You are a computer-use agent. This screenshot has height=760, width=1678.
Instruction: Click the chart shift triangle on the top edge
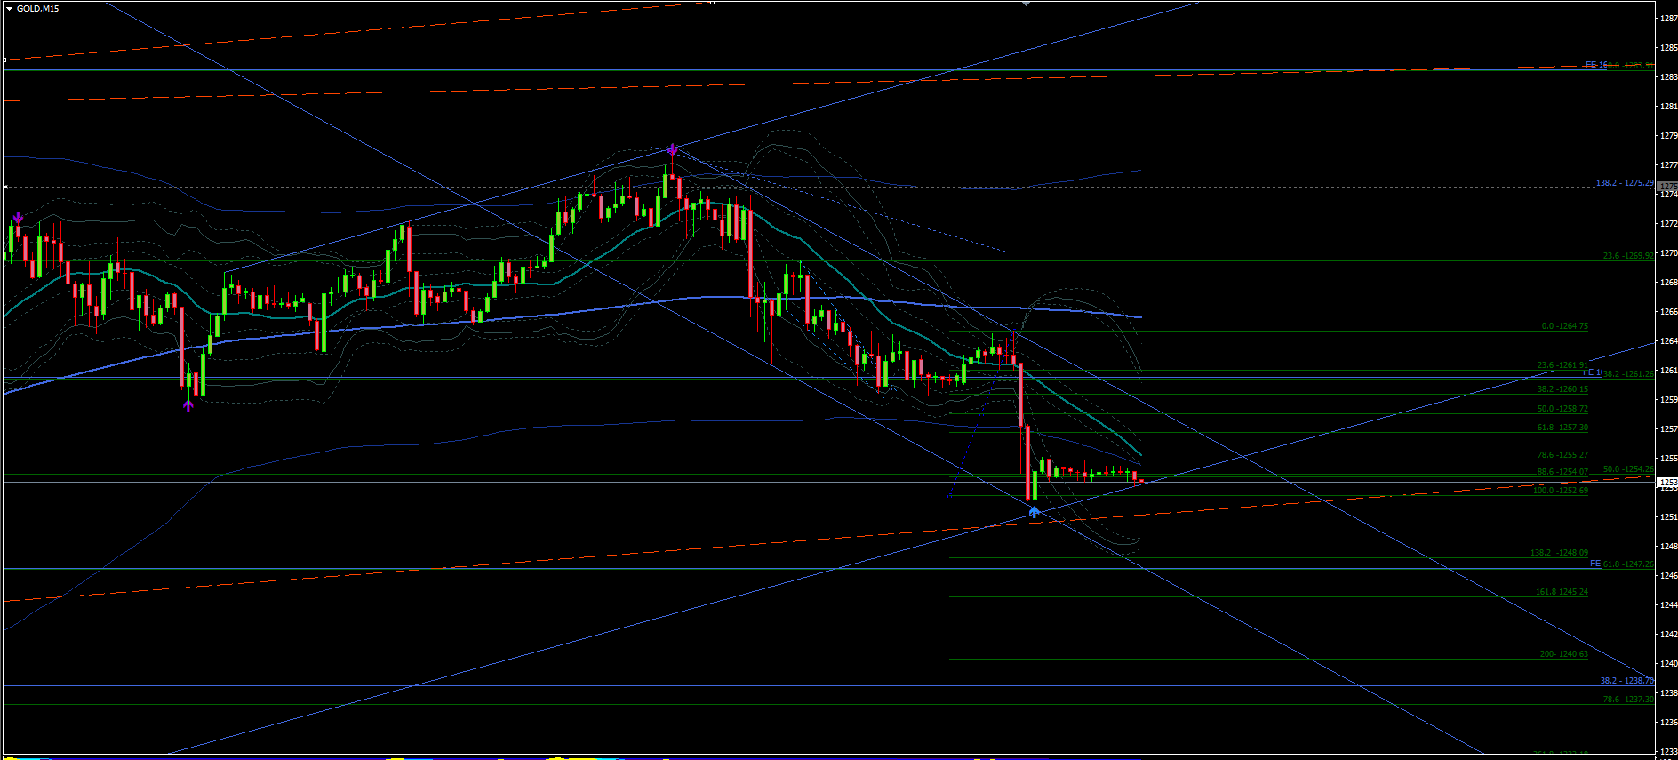(x=1027, y=4)
